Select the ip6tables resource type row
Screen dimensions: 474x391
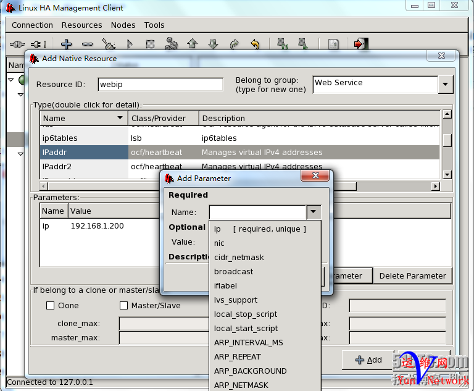coord(239,138)
